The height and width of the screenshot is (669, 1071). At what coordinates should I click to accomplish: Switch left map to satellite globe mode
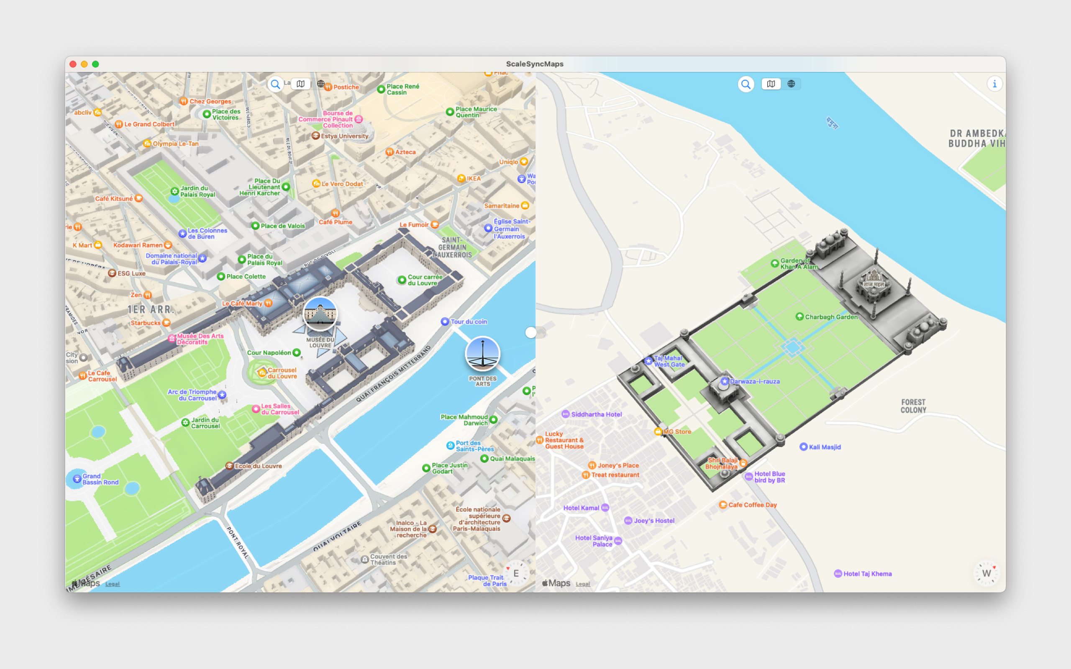click(x=321, y=84)
